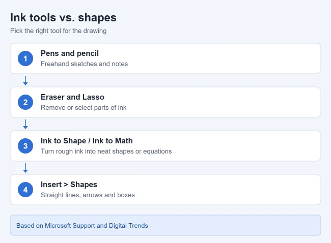Click the step 2 number badge
The height and width of the screenshot is (243, 331).
25,102
